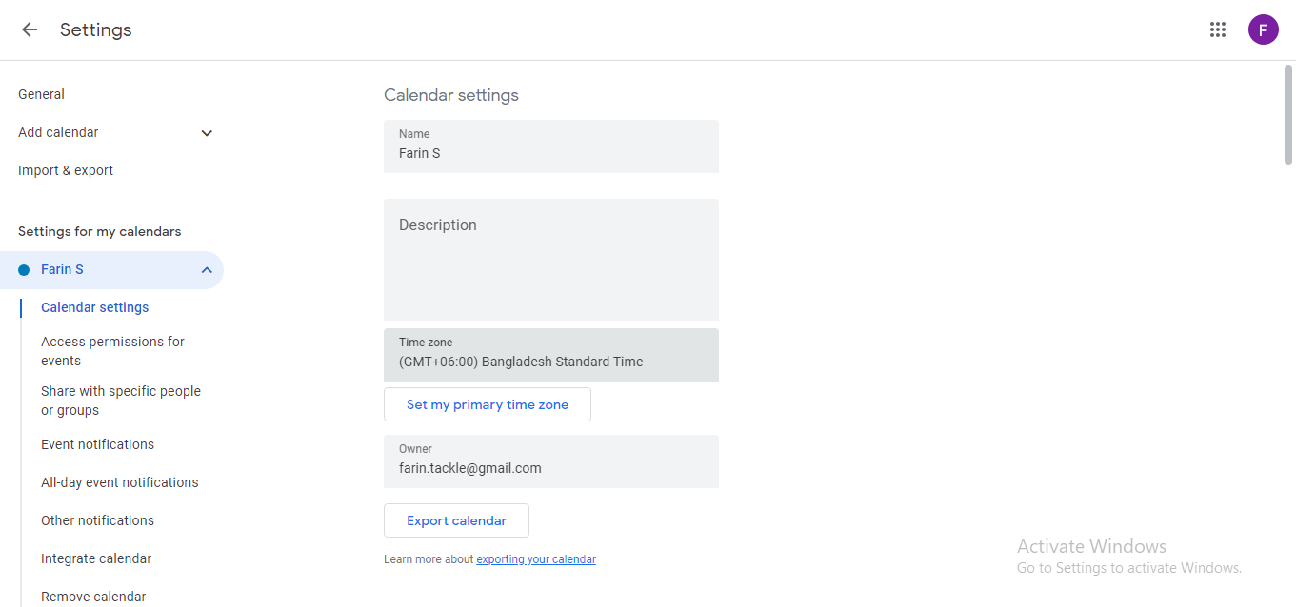Click the Farin S calendar color dot

(22, 269)
